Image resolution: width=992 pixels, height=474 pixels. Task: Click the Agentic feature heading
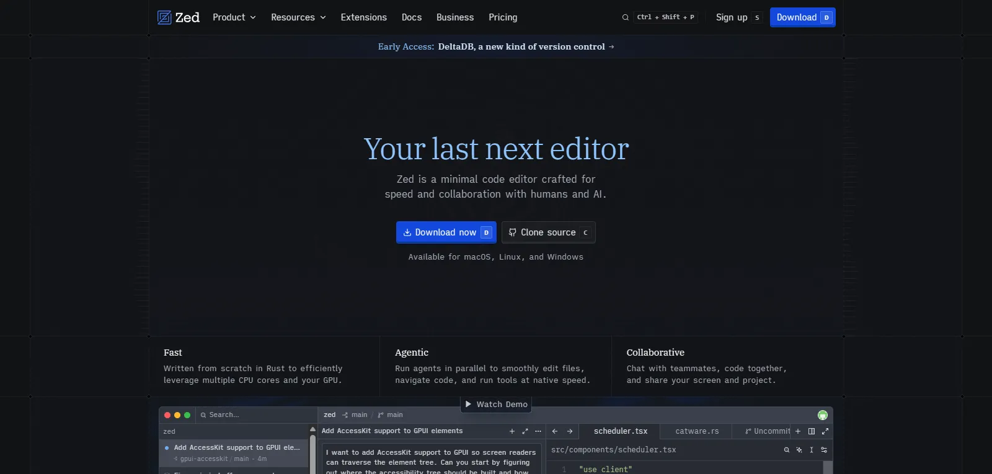coord(412,353)
